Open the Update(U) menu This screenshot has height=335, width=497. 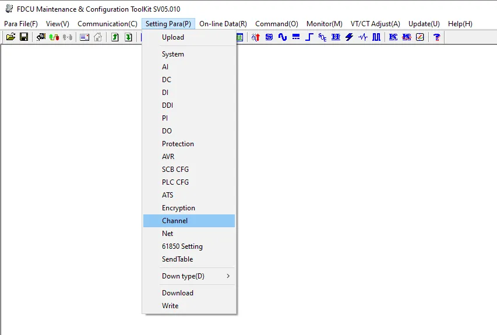click(424, 24)
